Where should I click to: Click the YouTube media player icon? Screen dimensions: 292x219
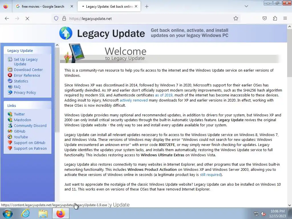point(10,137)
